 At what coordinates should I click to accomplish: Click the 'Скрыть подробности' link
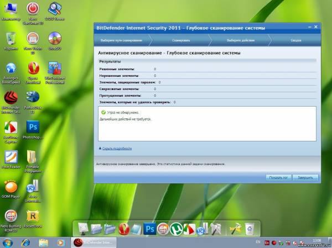[x=117, y=149]
